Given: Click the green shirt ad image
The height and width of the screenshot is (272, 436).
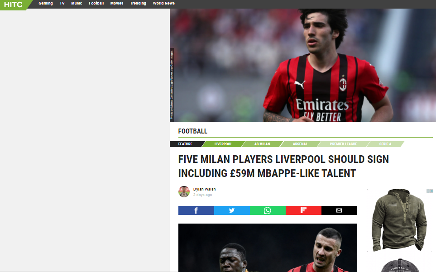Looking at the screenshot, I should click(399, 222).
